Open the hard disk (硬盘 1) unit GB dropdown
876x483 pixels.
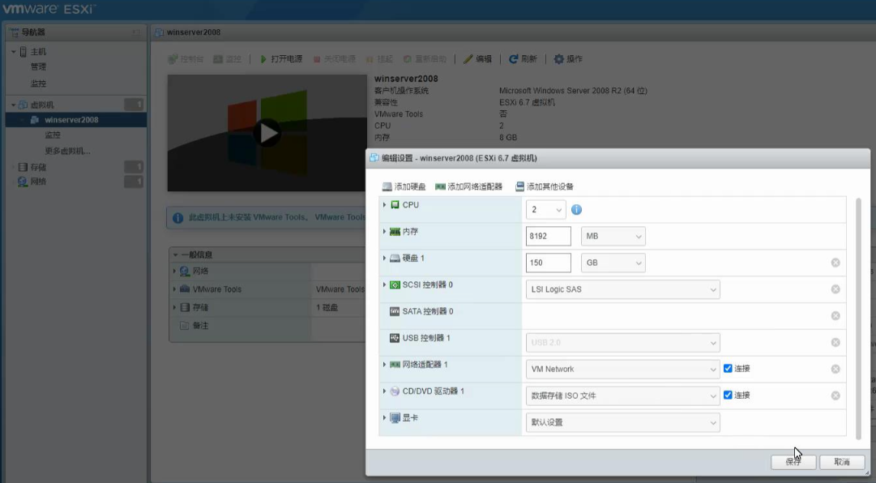[x=613, y=263]
